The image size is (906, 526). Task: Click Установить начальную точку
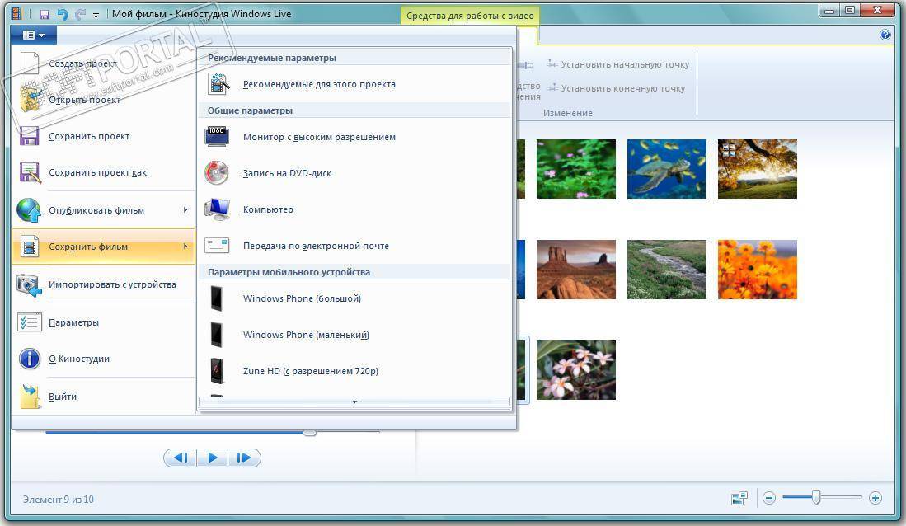tap(618, 64)
